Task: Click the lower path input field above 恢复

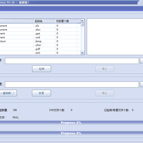Action: (x=72, y=85)
